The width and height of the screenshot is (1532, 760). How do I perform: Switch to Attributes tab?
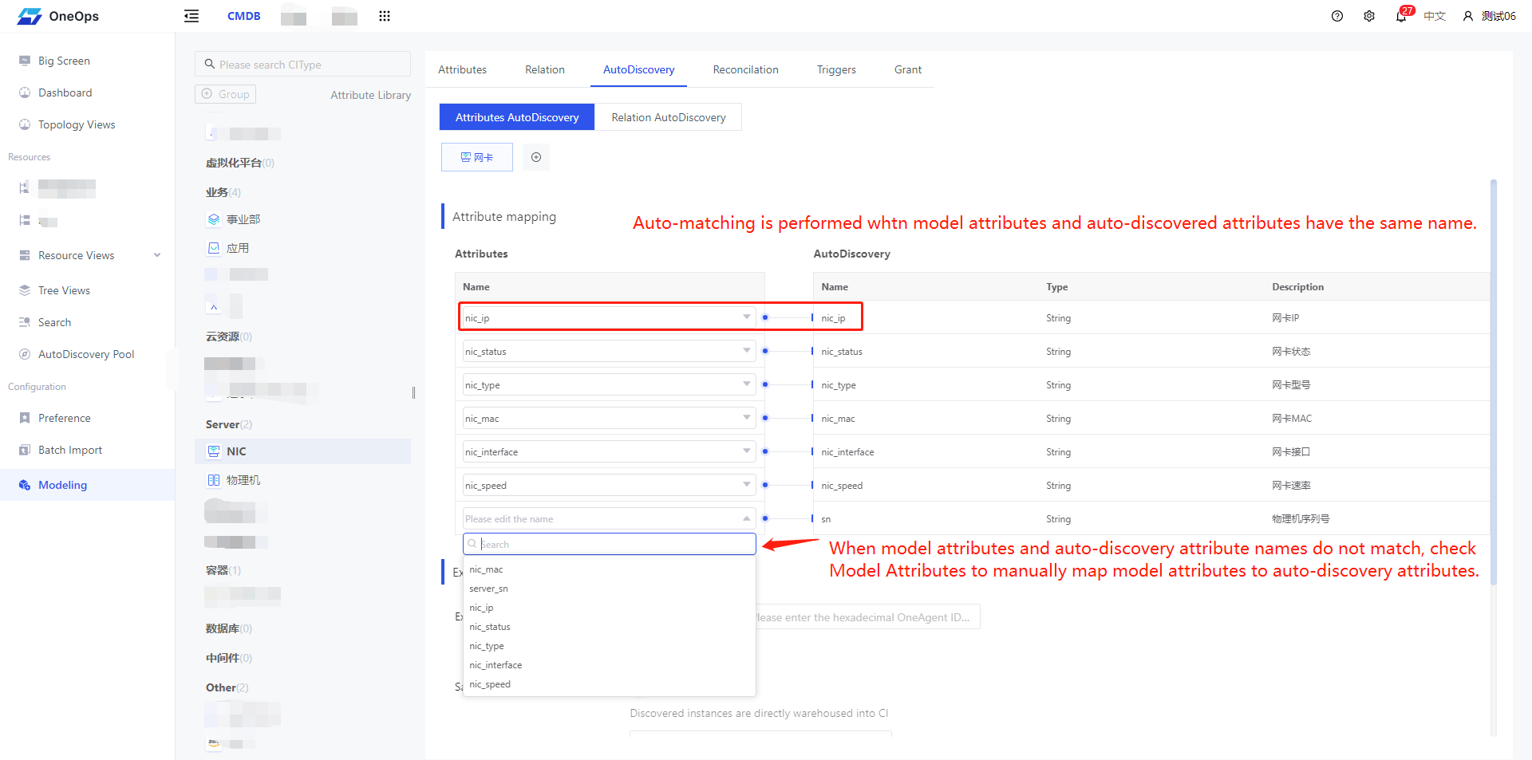click(462, 69)
